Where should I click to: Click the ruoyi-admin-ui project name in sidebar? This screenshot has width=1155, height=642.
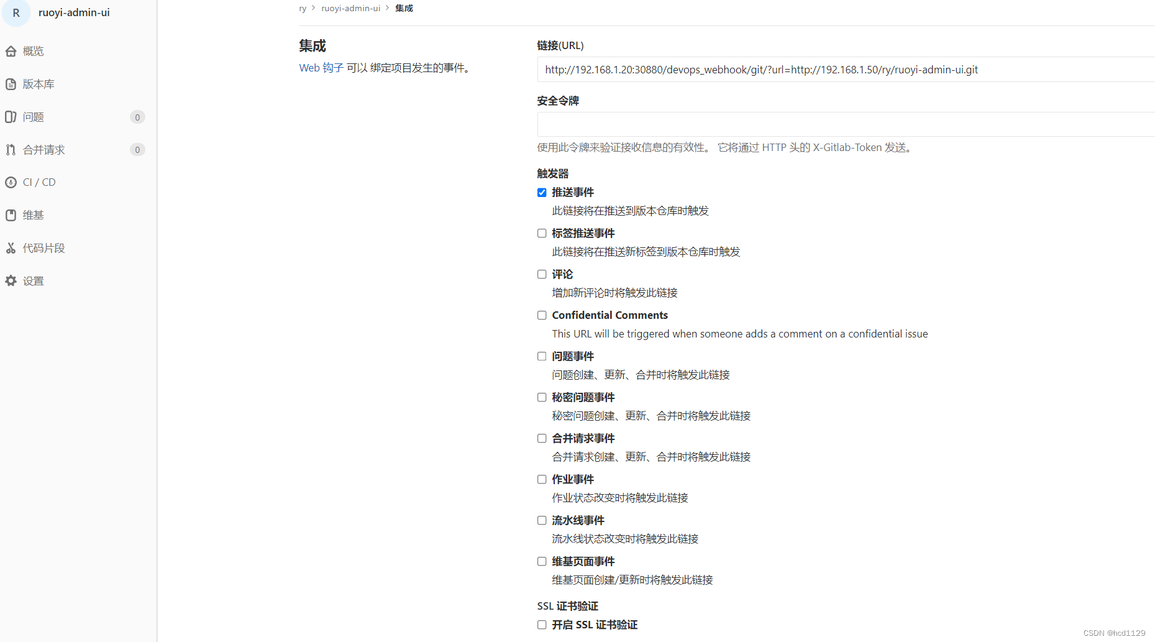74,12
